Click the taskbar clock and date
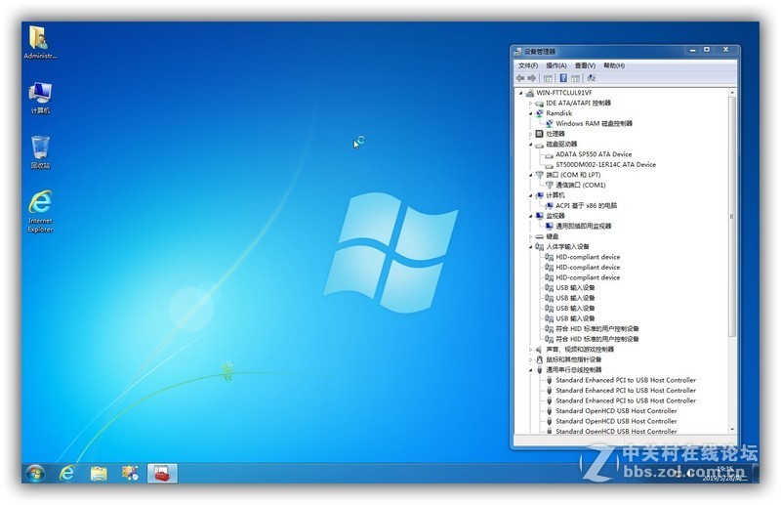The image size is (781, 505). (725, 474)
